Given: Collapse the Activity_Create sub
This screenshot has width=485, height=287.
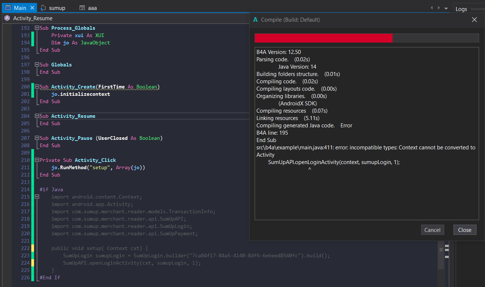Looking at the screenshot, I should (x=37, y=87).
